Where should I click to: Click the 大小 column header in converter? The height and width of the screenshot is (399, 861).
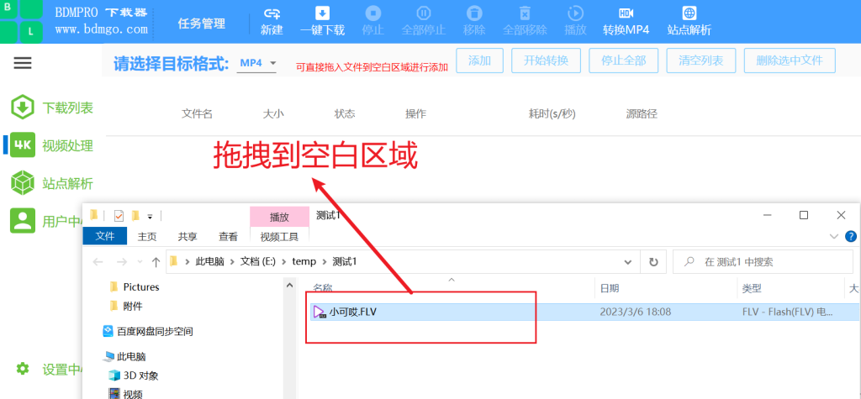[x=273, y=114]
